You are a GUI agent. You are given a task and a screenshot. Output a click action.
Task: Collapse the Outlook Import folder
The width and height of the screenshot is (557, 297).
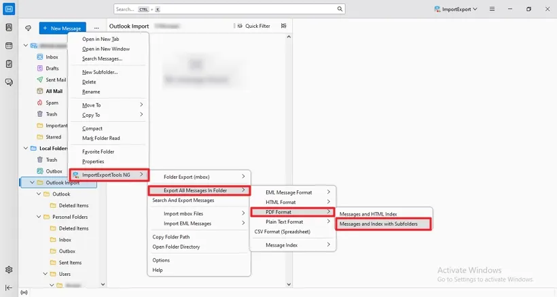32,182
